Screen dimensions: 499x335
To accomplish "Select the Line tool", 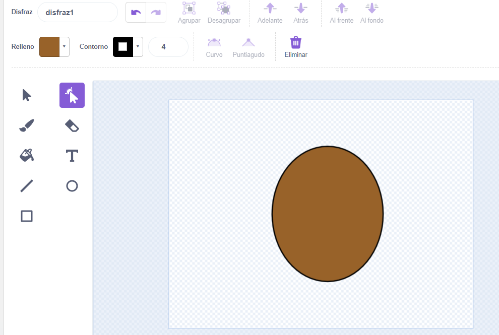I will click(x=27, y=186).
